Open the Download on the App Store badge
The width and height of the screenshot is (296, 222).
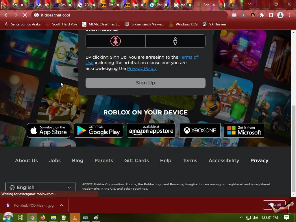pos(49,130)
